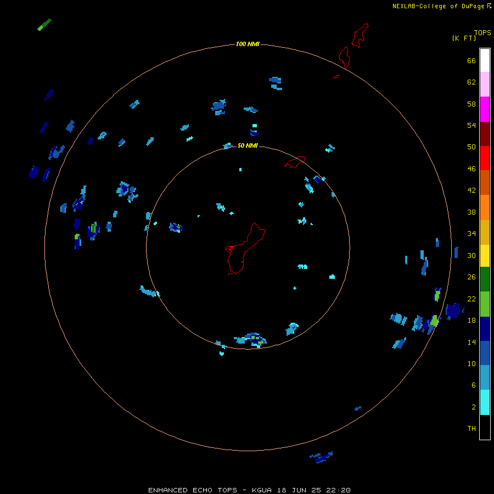Click the green diagonal echo in top-left corner
The width and height of the screenshot is (494, 494).
[x=44, y=25]
